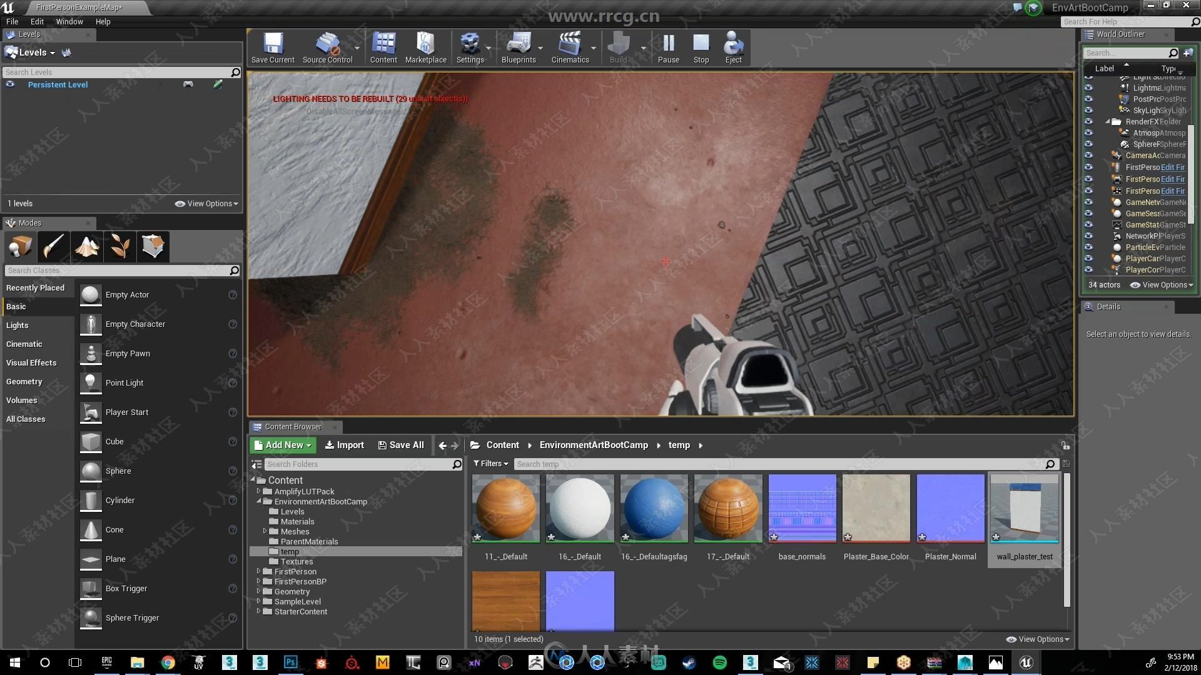Image resolution: width=1201 pixels, height=675 pixels.
Task: Open the Levels dropdown menu
Action: pyautogui.click(x=31, y=52)
